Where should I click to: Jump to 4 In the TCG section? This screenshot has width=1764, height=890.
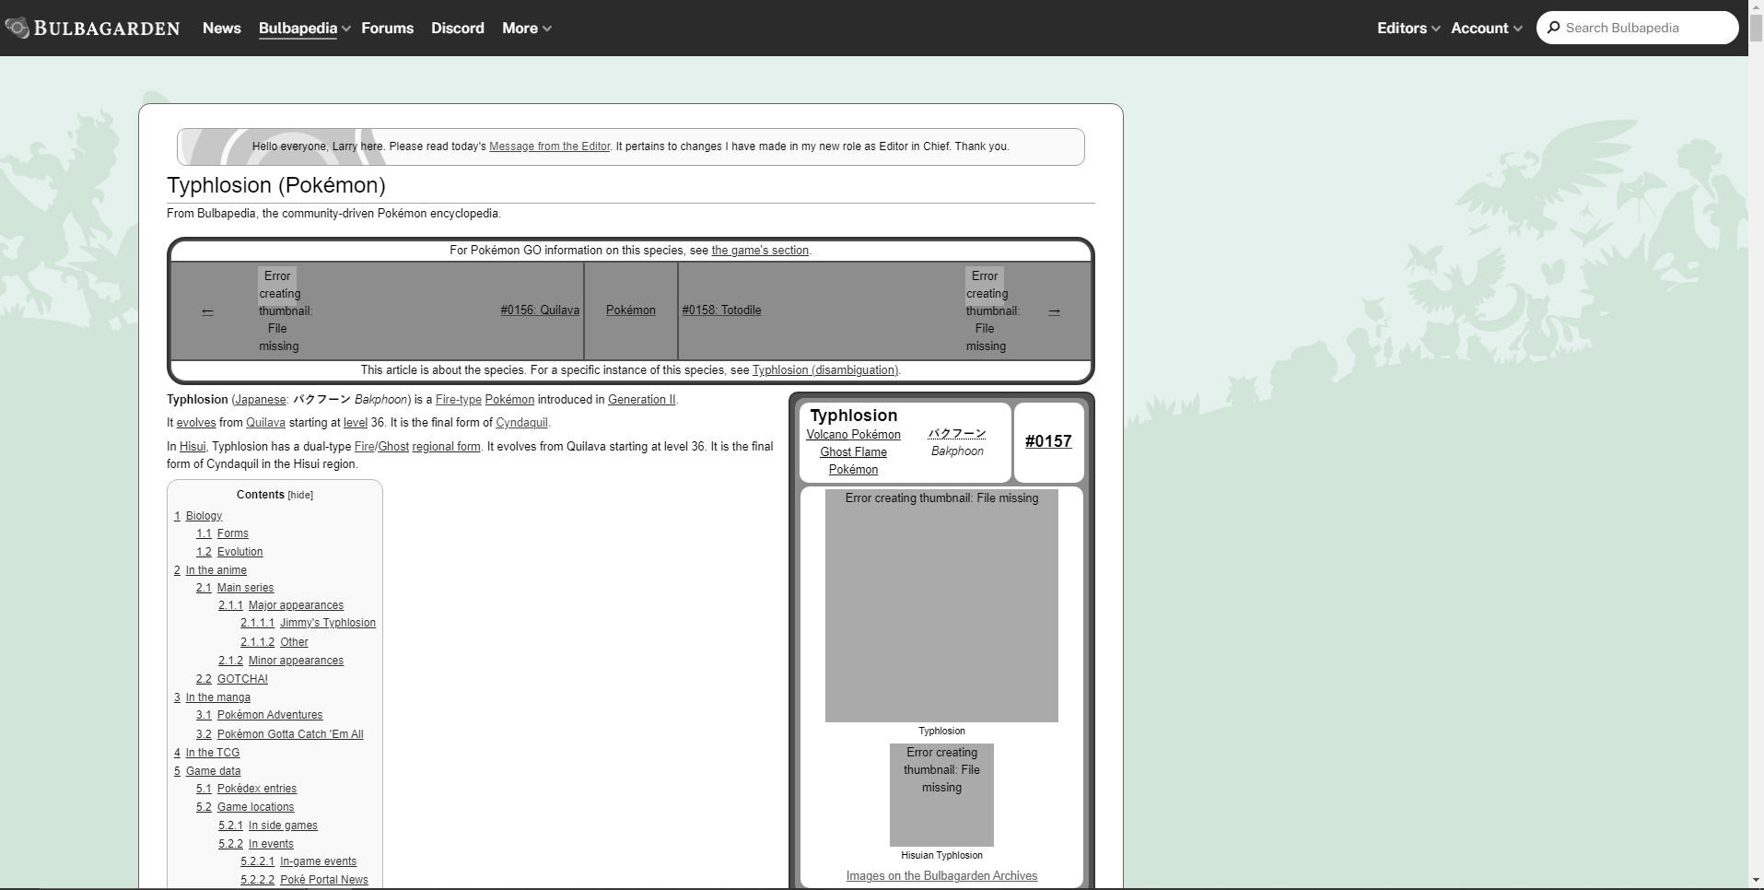pyautogui.click(x=206, y=753)
